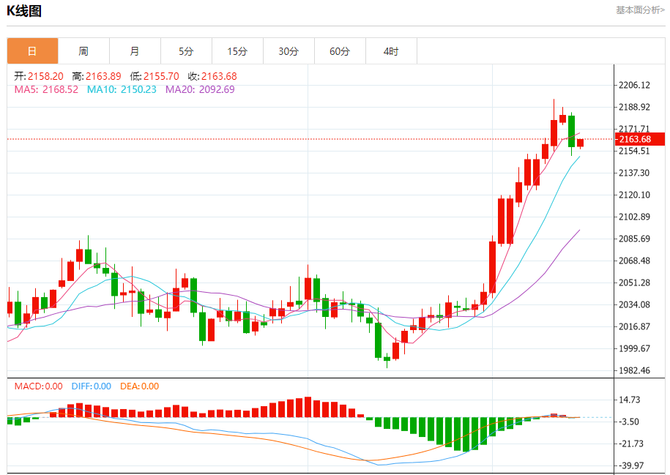Click the 2051.28 price axis label
The width and height of the screenshot is (670, 475).
coord(635,283)
